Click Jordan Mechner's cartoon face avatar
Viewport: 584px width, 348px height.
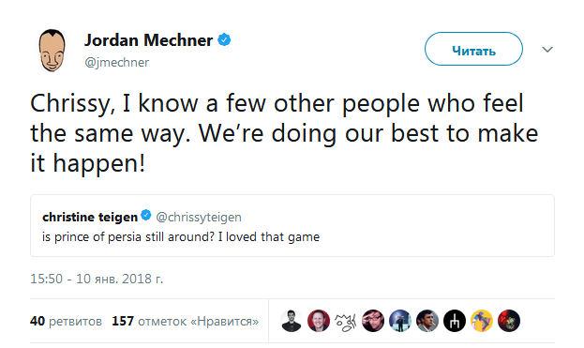[x=52, y=50]
